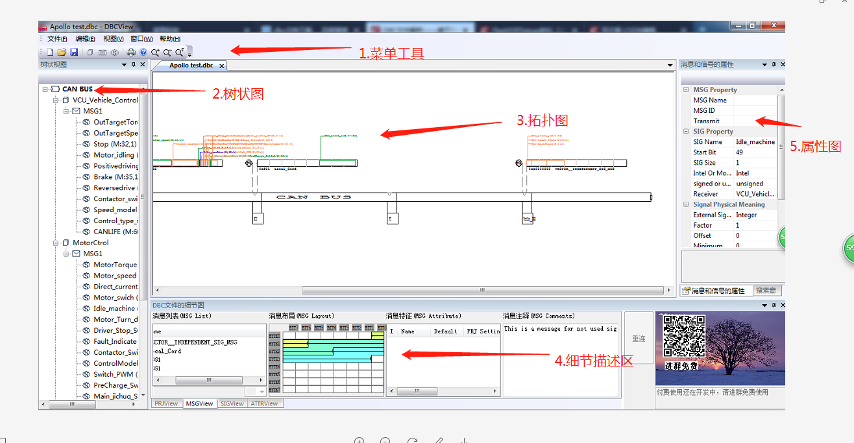Click the node view toolbar icon

(90, 53)
